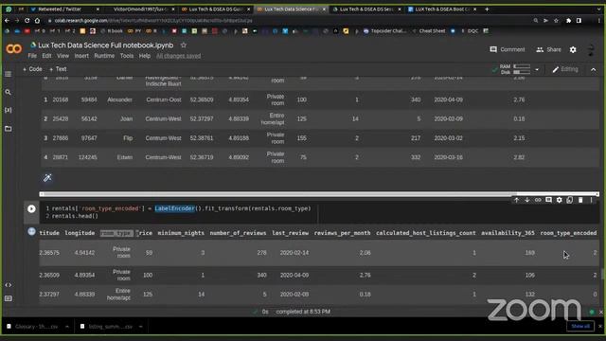This screenshot has width=606, height=341.
Task: Open Topcoder Chal... bookmark
Action: coord(385,31)
